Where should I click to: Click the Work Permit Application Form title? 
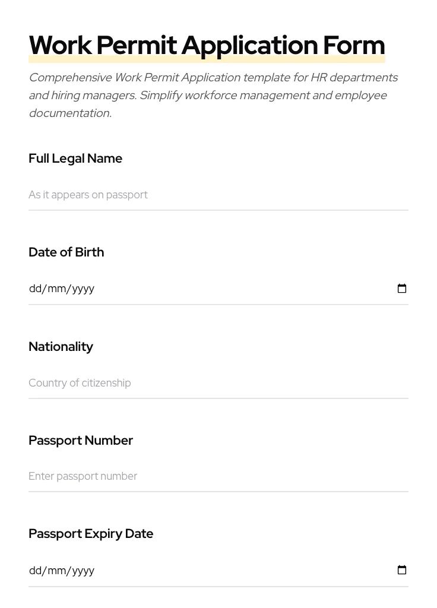pyautogui.click(x=207, y=45)
